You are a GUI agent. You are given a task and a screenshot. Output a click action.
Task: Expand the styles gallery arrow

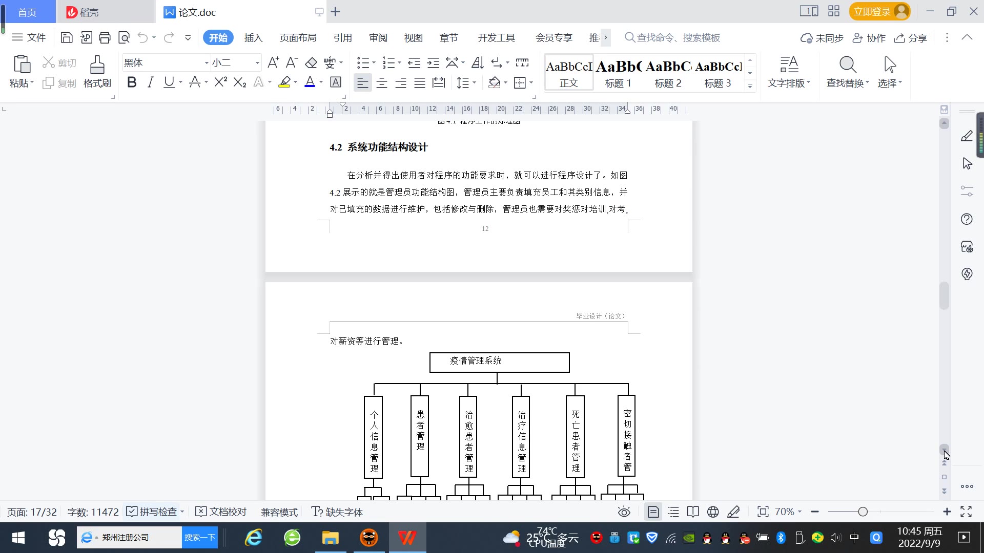point(750,86)
